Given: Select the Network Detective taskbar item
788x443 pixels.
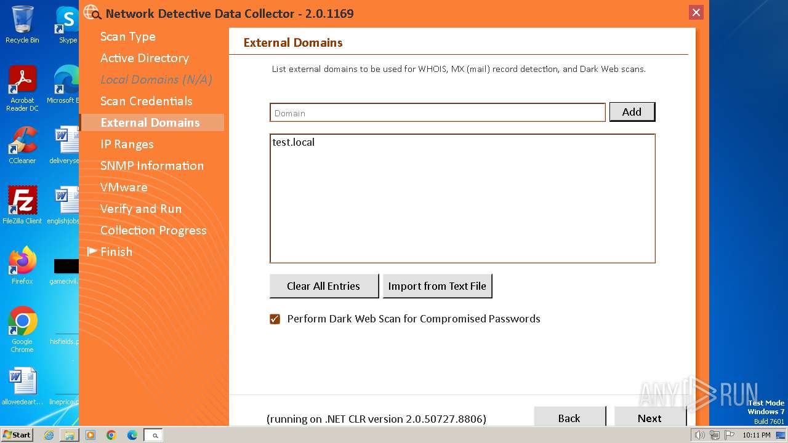Looking at the screenshot, I should point(154,435).
